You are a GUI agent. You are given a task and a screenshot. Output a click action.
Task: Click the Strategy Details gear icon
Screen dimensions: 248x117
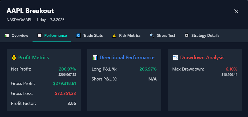(x=187, y=36)
